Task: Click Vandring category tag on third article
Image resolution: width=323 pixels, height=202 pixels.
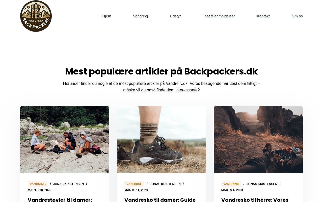Action: [231, 184]
